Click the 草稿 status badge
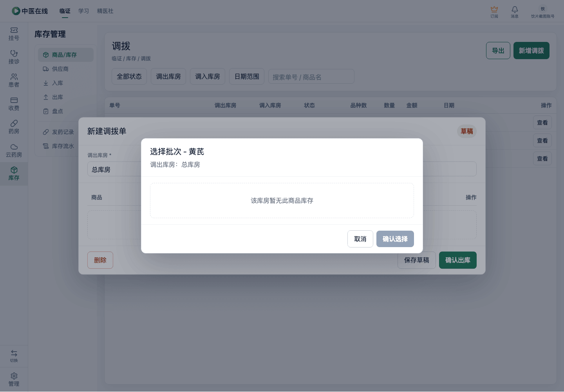Screen dimensions: 564x392 pos(467,131)
